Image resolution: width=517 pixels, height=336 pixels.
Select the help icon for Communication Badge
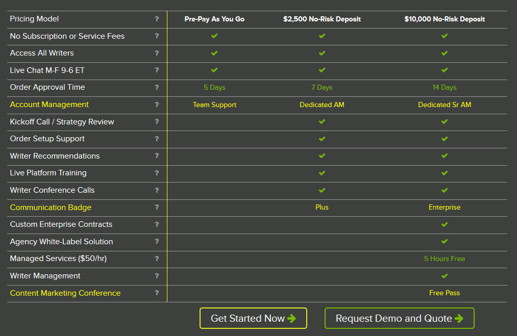click(x=157, y=208)
